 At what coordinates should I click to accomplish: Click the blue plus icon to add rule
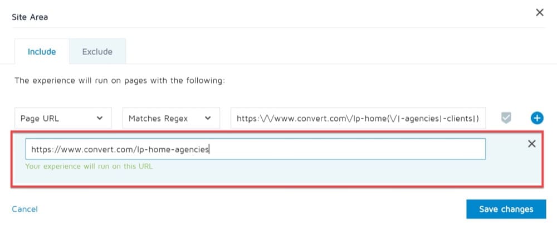(537, 118)
